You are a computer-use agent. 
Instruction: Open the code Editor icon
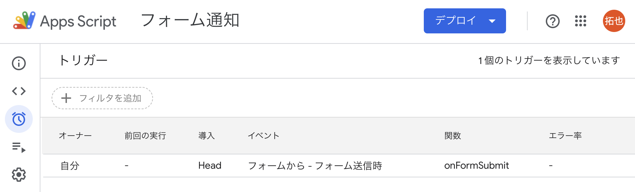click(x=19, y=91)
